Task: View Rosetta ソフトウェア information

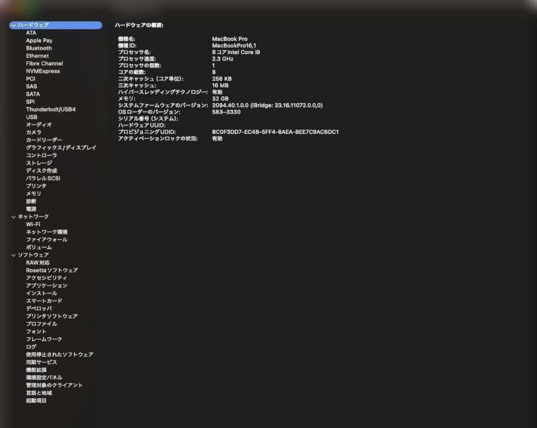Action: [51, 270]
